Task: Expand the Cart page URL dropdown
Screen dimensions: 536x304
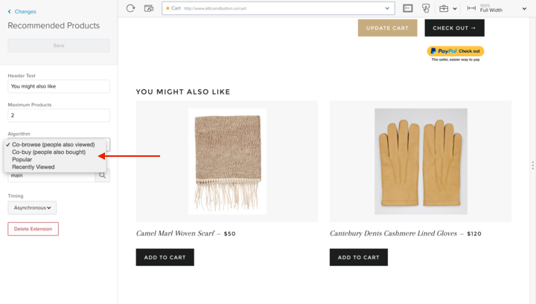Action: coord(388,8)
